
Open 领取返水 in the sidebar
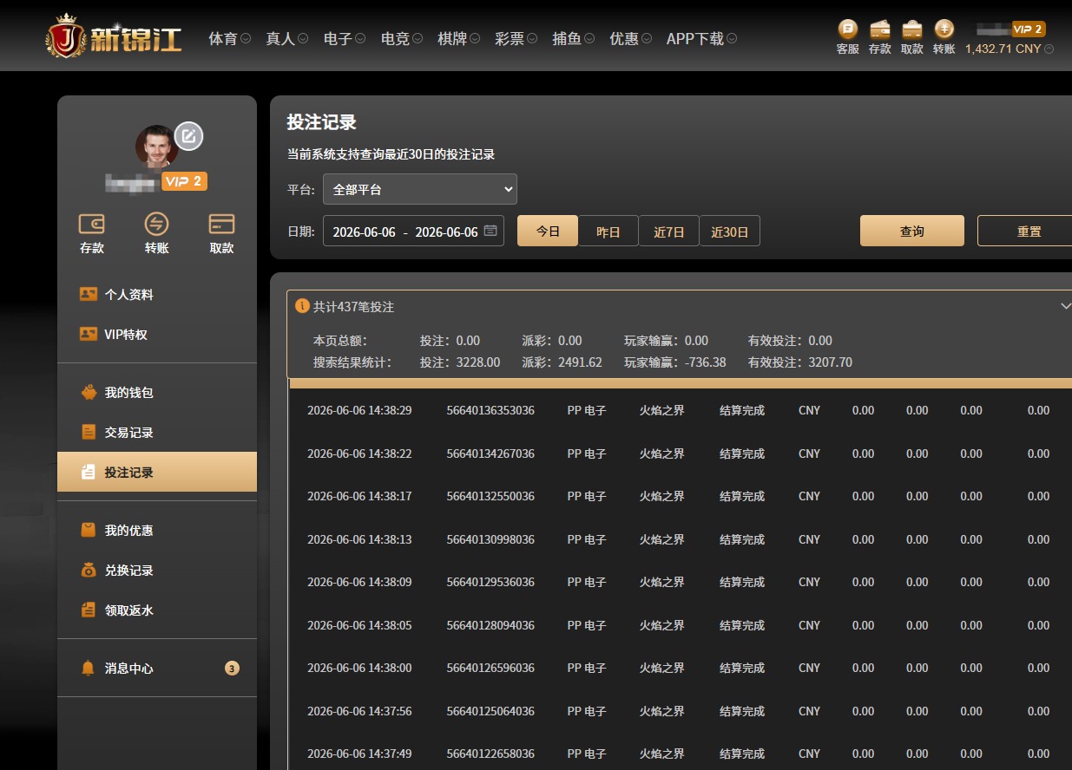[x=157, y=610]
